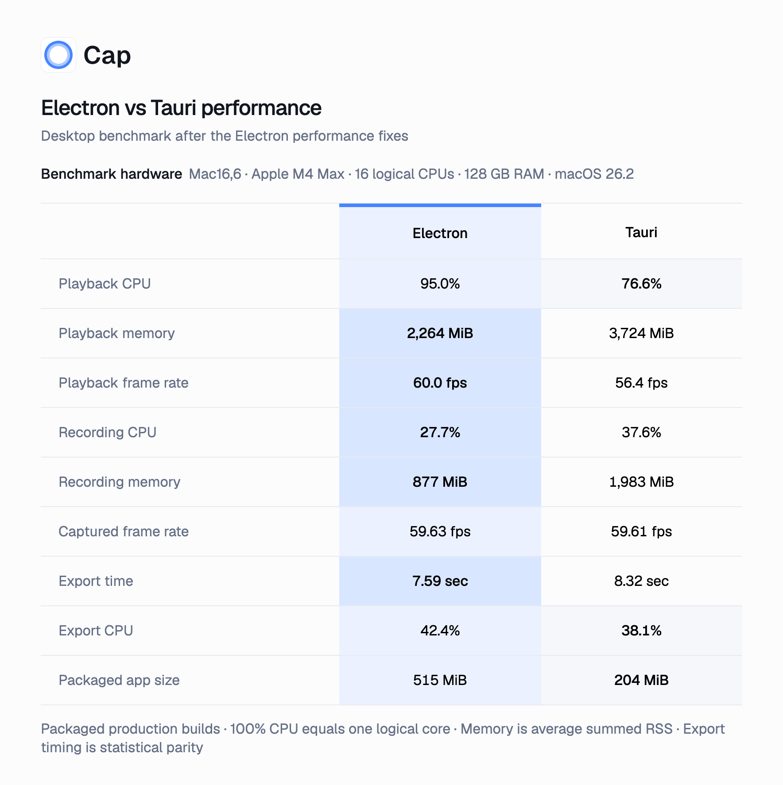Click the Tauri playback memory value 3,724 MiB
The image size is (783, 785).
tap(641, 333)
